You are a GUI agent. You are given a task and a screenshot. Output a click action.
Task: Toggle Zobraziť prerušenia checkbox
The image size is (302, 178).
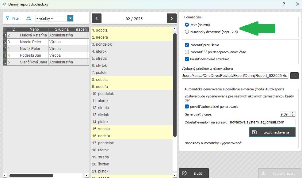(187, 45)
